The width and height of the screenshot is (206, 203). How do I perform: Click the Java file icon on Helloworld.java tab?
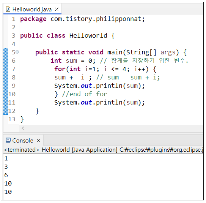pos(8,10)
